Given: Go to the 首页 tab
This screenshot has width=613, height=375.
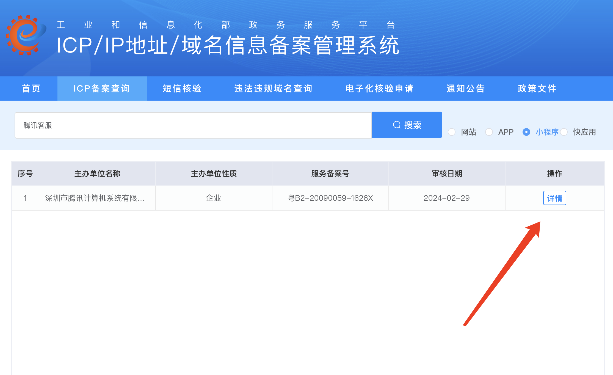Looking at the screenshot, I should coord(31,89).
